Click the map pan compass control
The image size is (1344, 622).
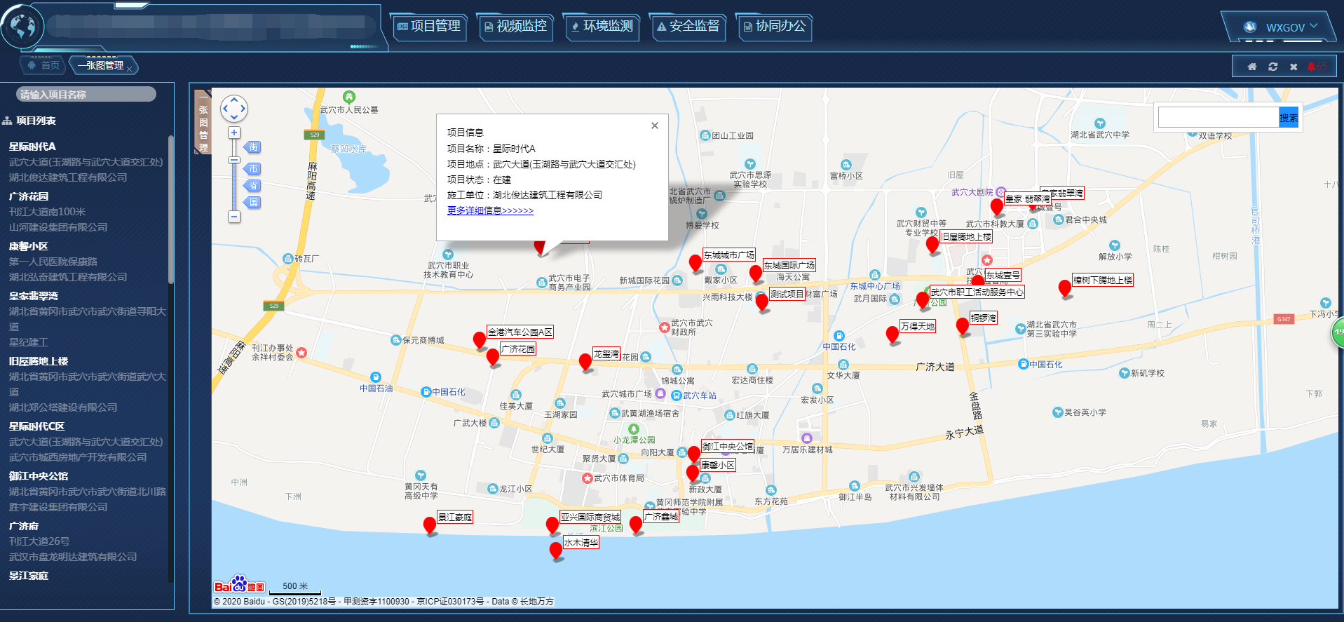(234, 109)
